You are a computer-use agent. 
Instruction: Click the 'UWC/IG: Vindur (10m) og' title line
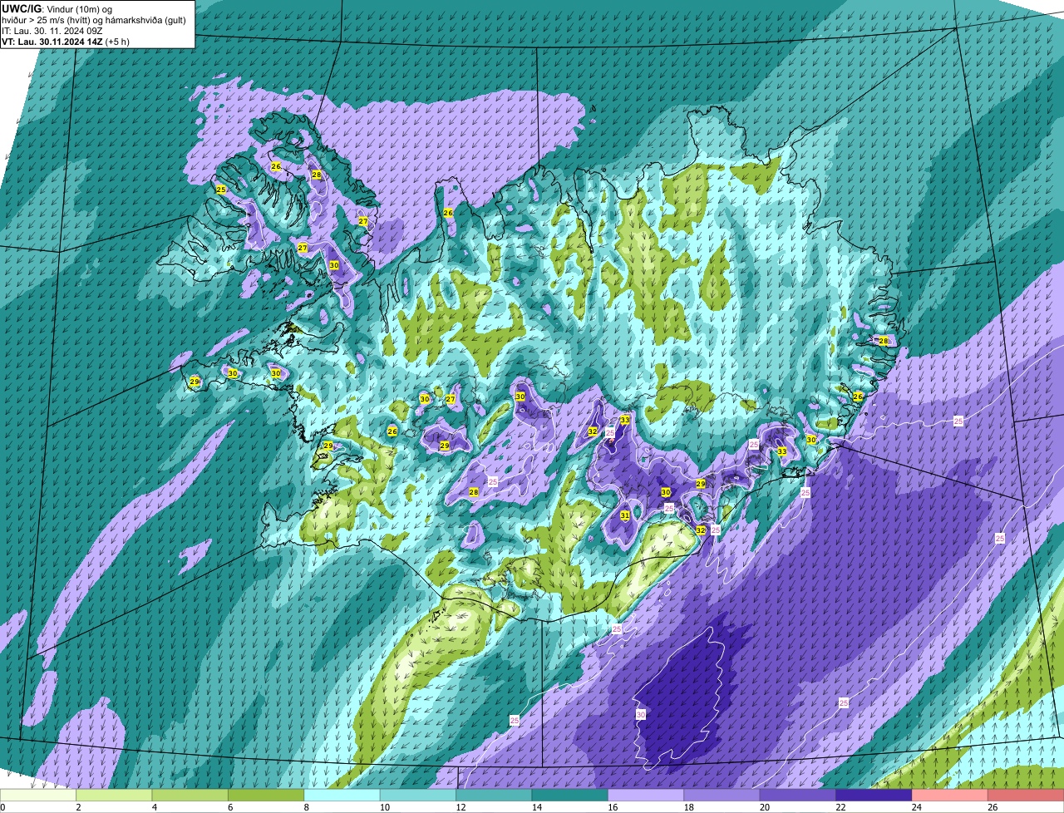pyautogui.click(x=57, y=9)
